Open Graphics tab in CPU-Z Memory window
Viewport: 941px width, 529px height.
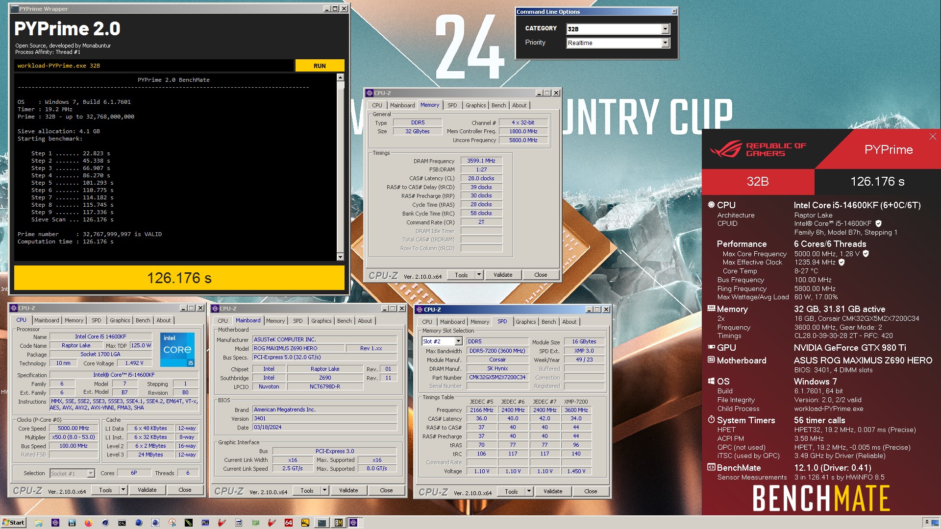(x=475, y=105)
